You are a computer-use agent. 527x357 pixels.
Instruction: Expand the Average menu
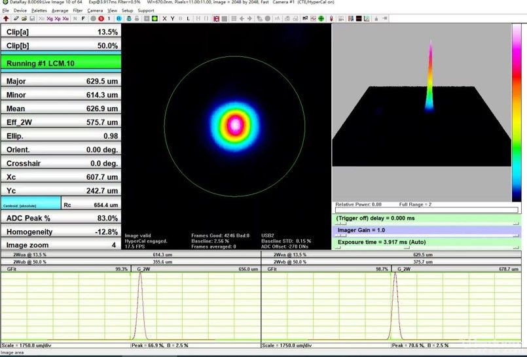(60, 10)
